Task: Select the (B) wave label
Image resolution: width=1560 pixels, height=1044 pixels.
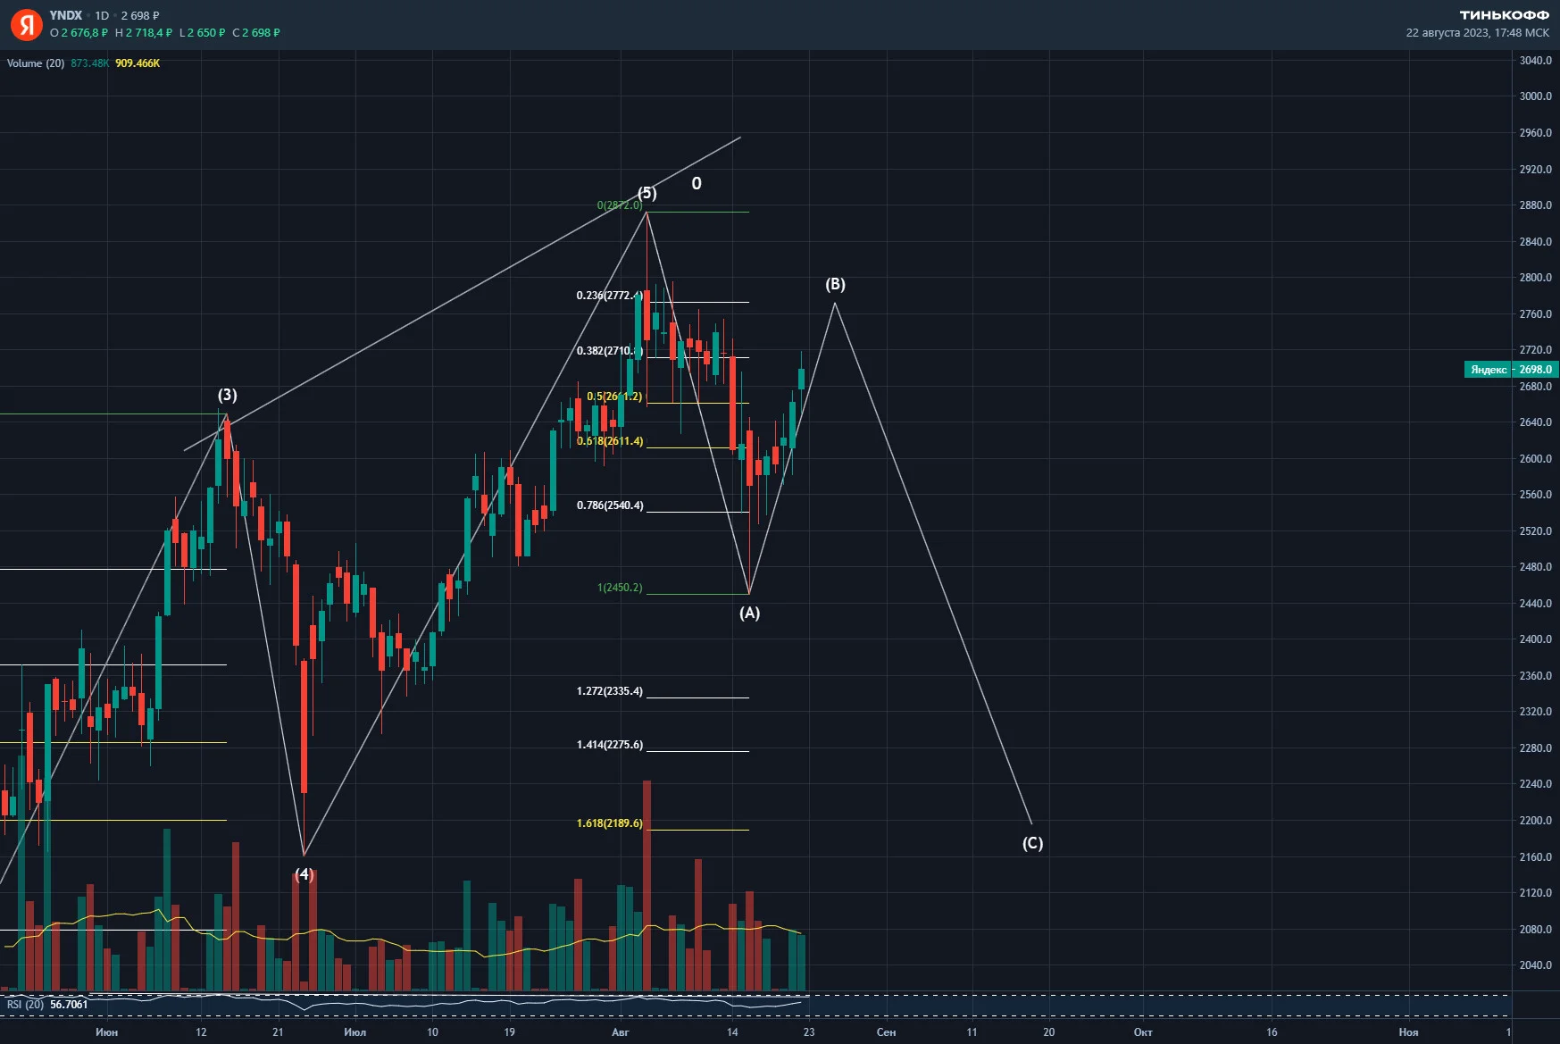Action: coord(835,284)
